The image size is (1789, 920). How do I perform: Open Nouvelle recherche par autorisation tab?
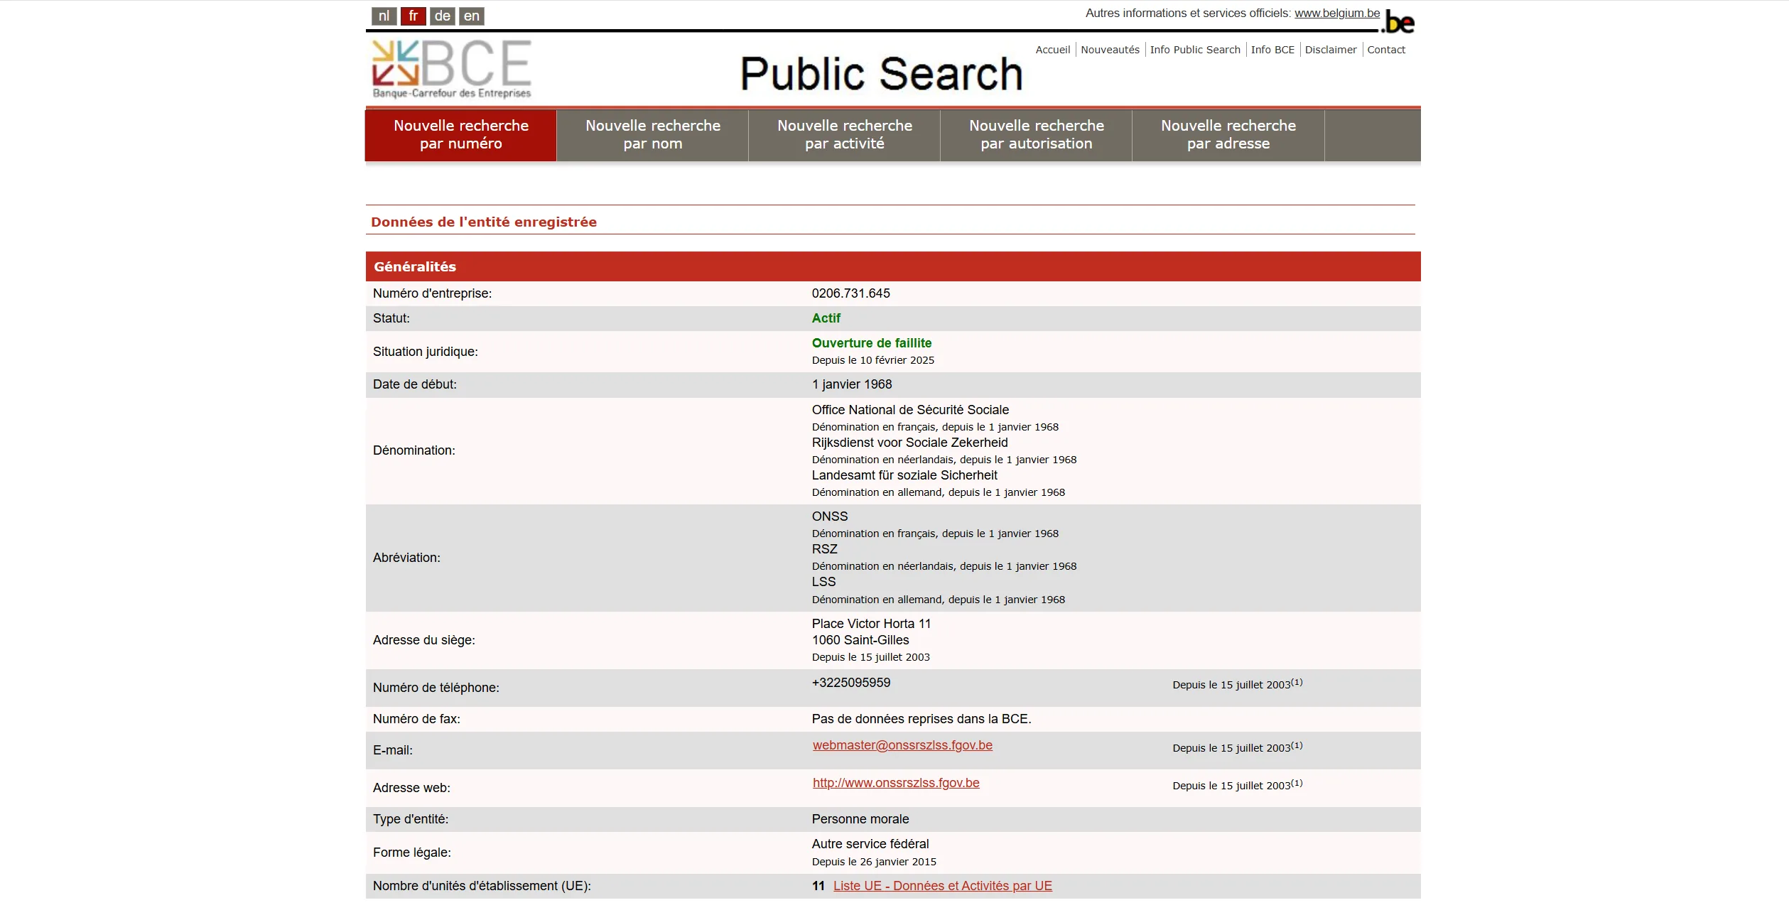pyautogui.click(x=1036, y=134)
